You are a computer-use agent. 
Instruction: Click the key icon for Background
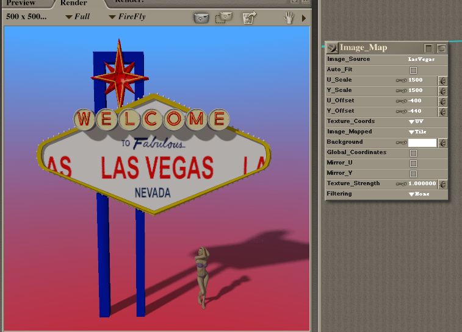click(x=401, y=143)
